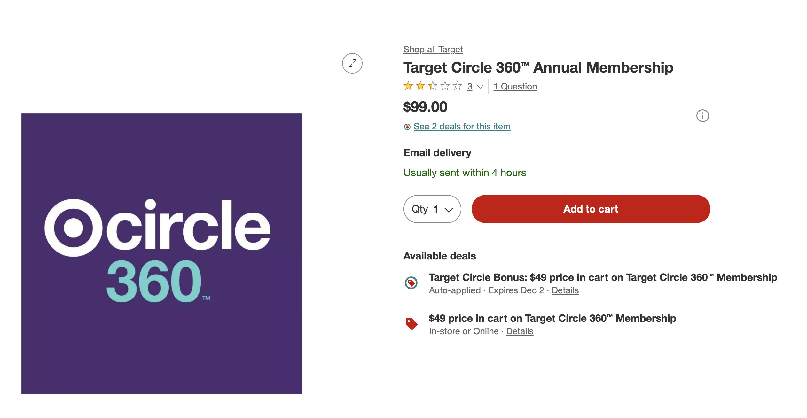807x418 pixels.
Task: Open the Qty quantity dropdown
Action: click(x=432, y=209)
